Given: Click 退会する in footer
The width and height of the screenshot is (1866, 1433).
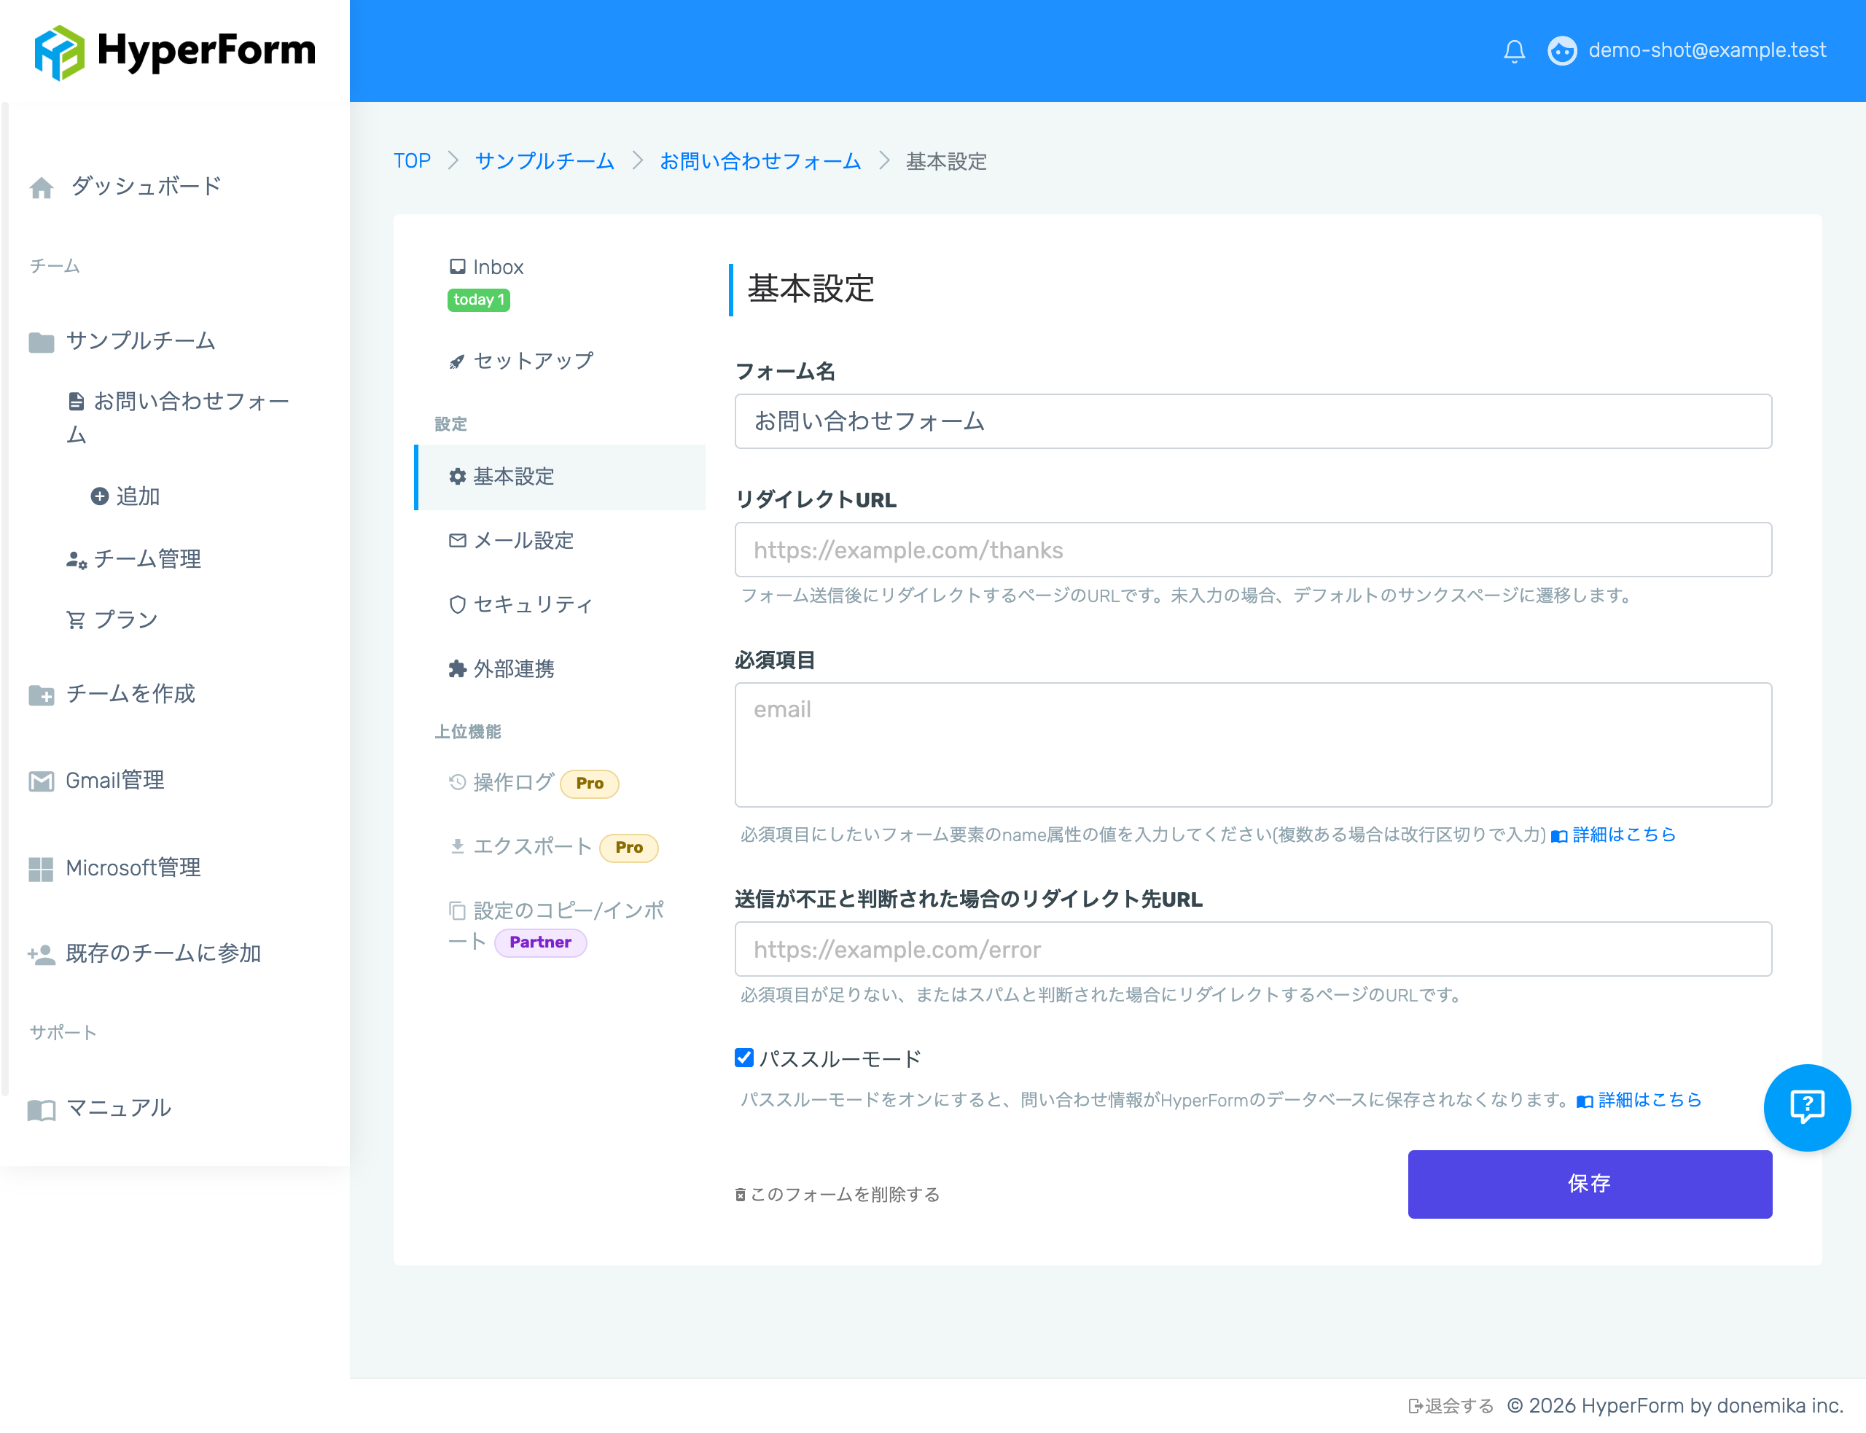Looking at the screenshot, I should coord(1451,1406).
